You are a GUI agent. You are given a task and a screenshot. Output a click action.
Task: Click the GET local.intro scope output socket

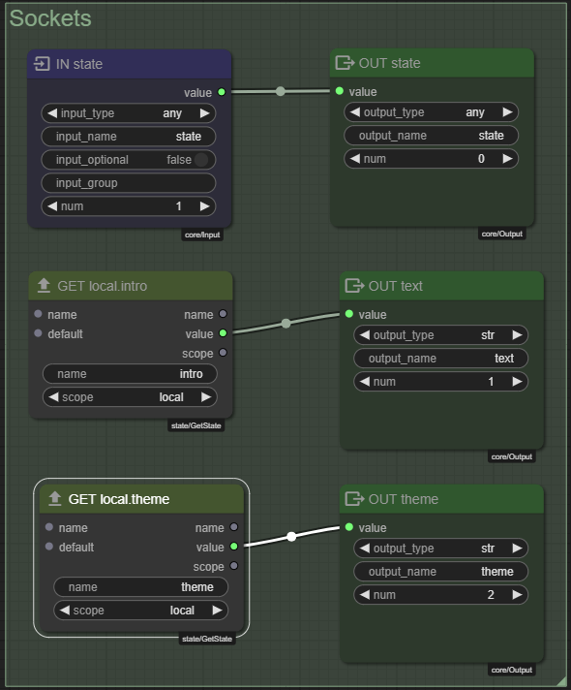[x=223, y=353]
